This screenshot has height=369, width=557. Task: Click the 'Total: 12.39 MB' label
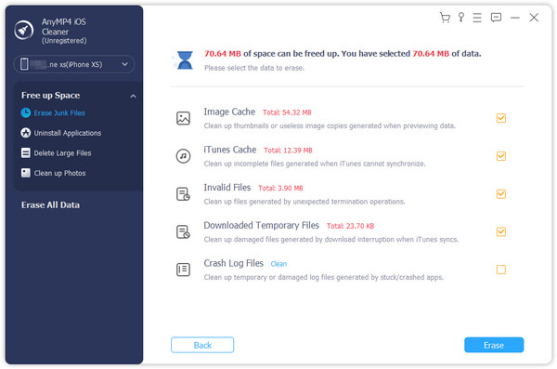pos(288,151)
